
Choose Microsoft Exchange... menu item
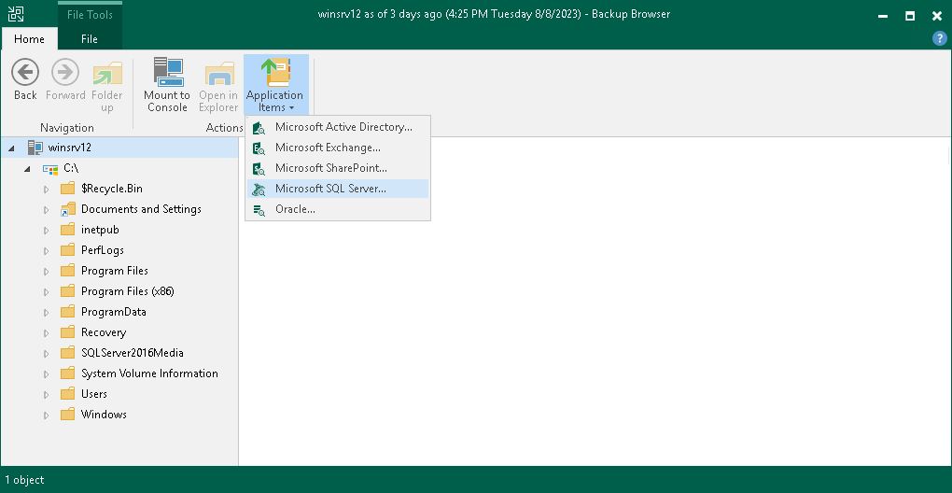click(x=338, y=148)
